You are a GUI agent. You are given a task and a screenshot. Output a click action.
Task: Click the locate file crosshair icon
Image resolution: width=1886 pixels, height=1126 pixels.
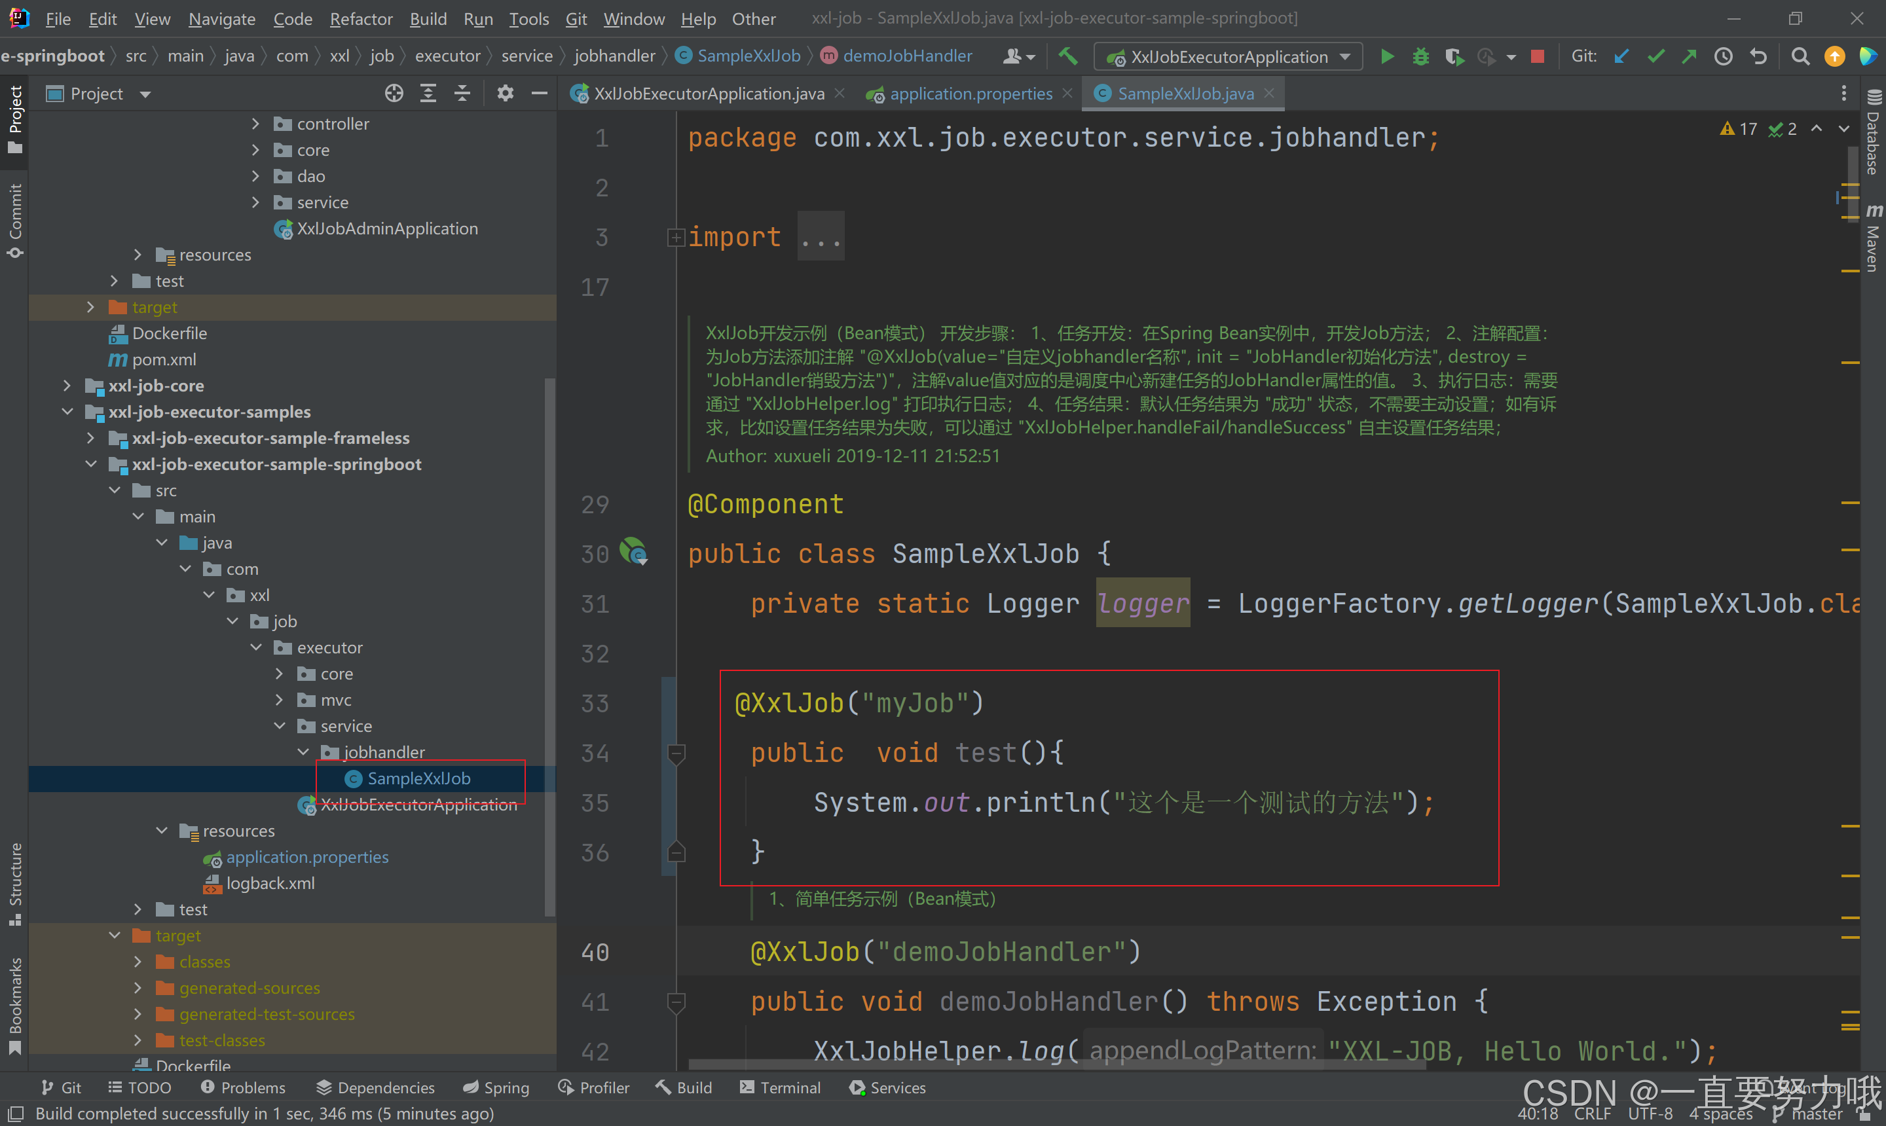click(x=394, y=94)
